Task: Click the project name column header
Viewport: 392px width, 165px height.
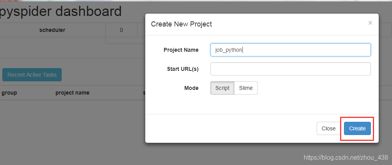Action: [x=72, y=93]
